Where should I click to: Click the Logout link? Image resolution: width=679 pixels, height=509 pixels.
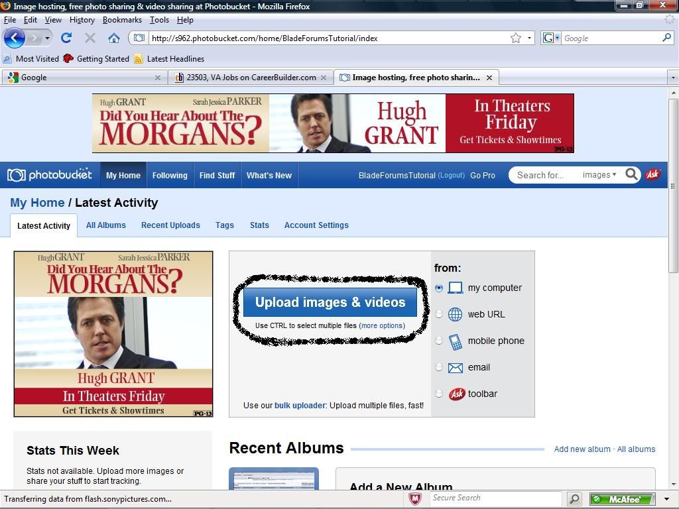click(x=451, y=175)
